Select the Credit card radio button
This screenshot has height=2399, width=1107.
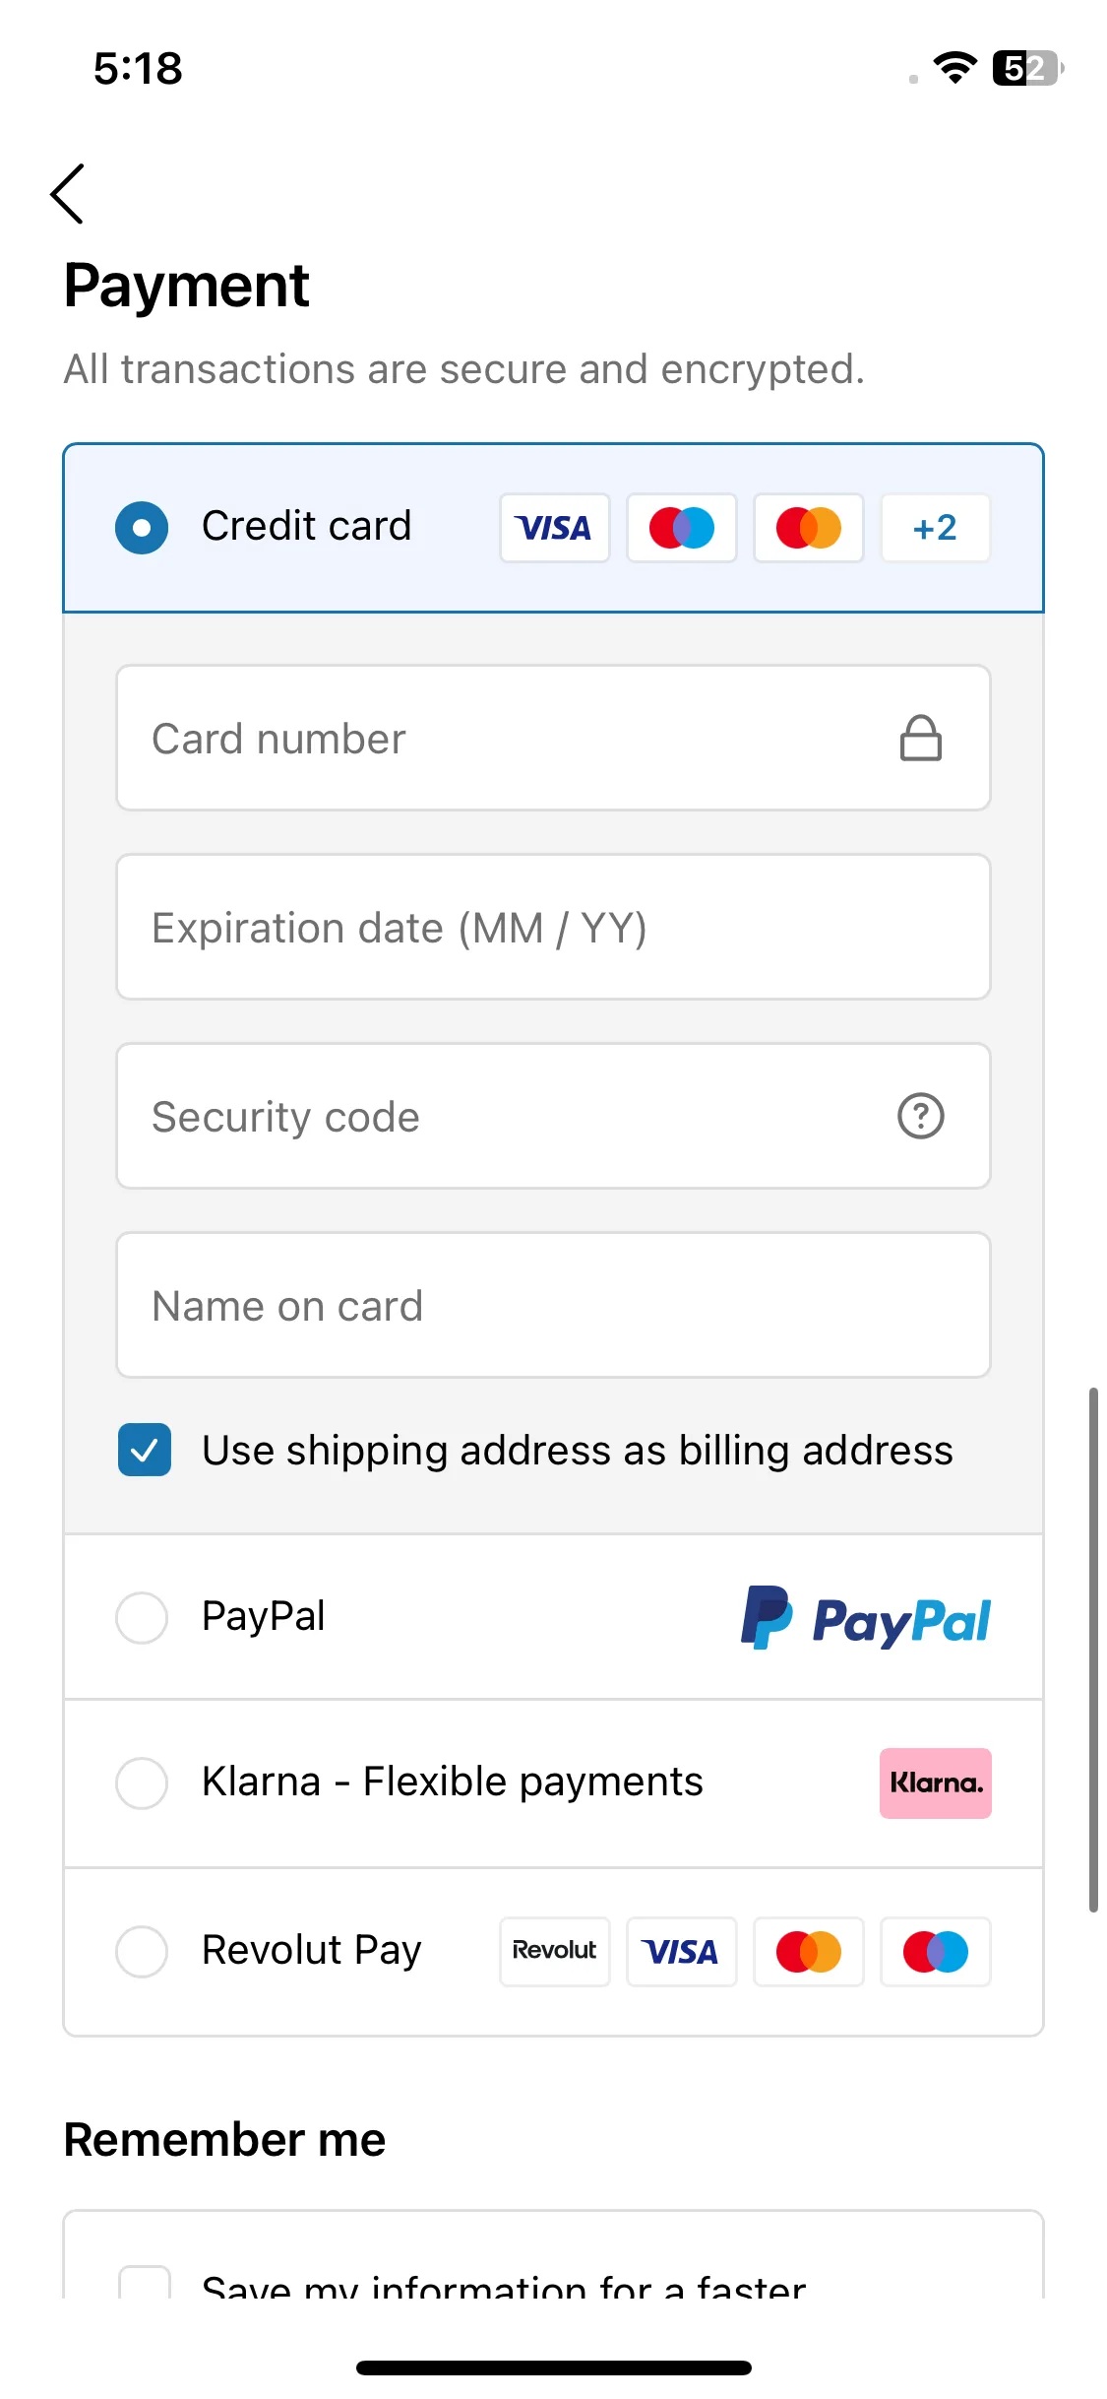[x=142, y=528]
